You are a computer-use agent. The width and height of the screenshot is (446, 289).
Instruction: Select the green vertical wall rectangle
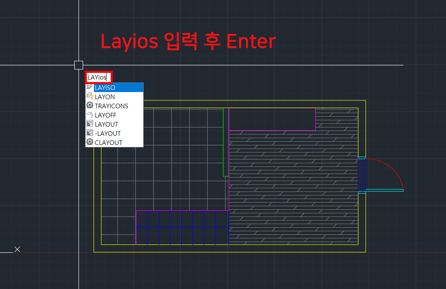226,142
